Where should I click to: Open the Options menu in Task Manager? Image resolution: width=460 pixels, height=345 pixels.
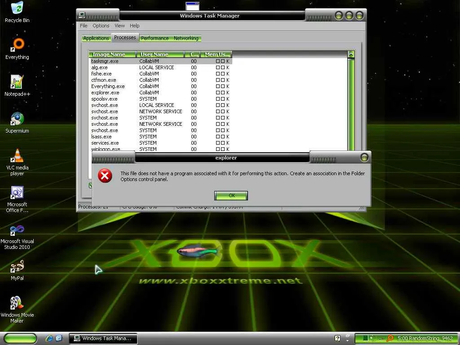[x=101, y=26]
